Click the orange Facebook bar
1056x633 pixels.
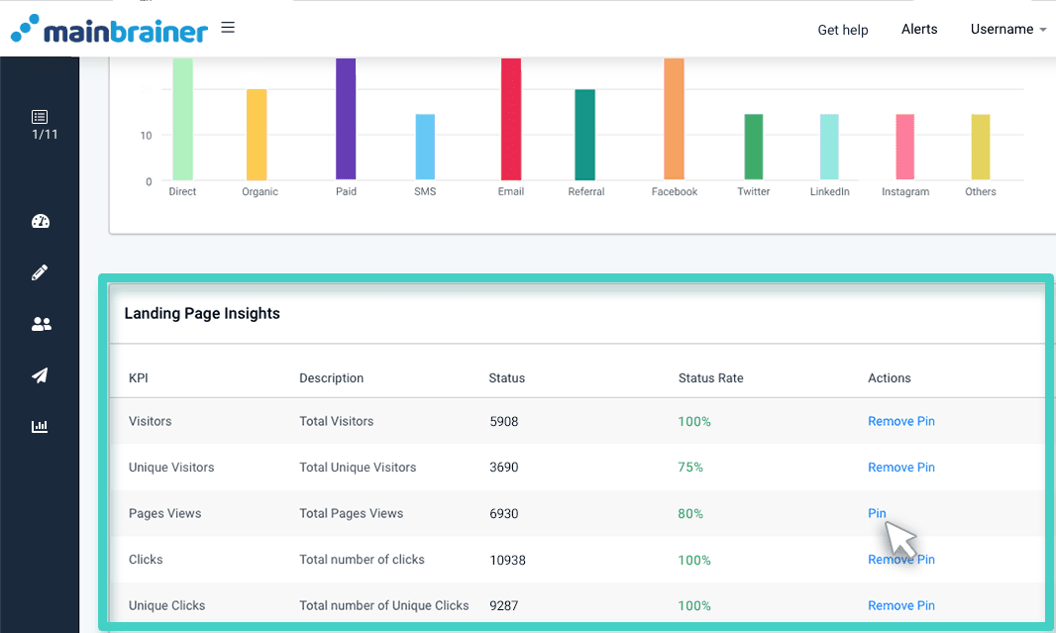pos(675,119)
